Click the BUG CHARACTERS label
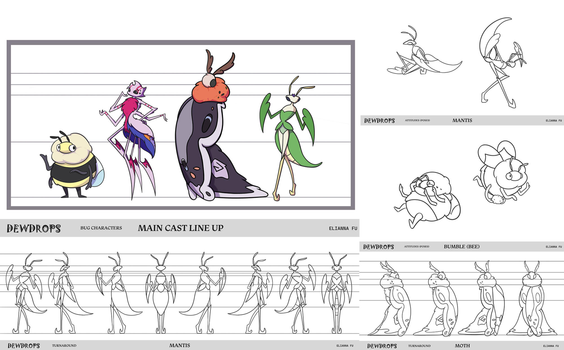The height and width of the screenshot is (350, 564). tap(101, 228)
